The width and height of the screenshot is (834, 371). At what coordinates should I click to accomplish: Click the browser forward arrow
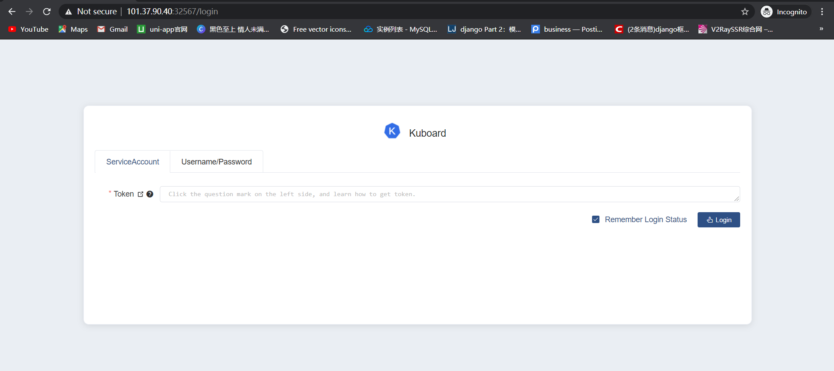(x=29, y=12)
